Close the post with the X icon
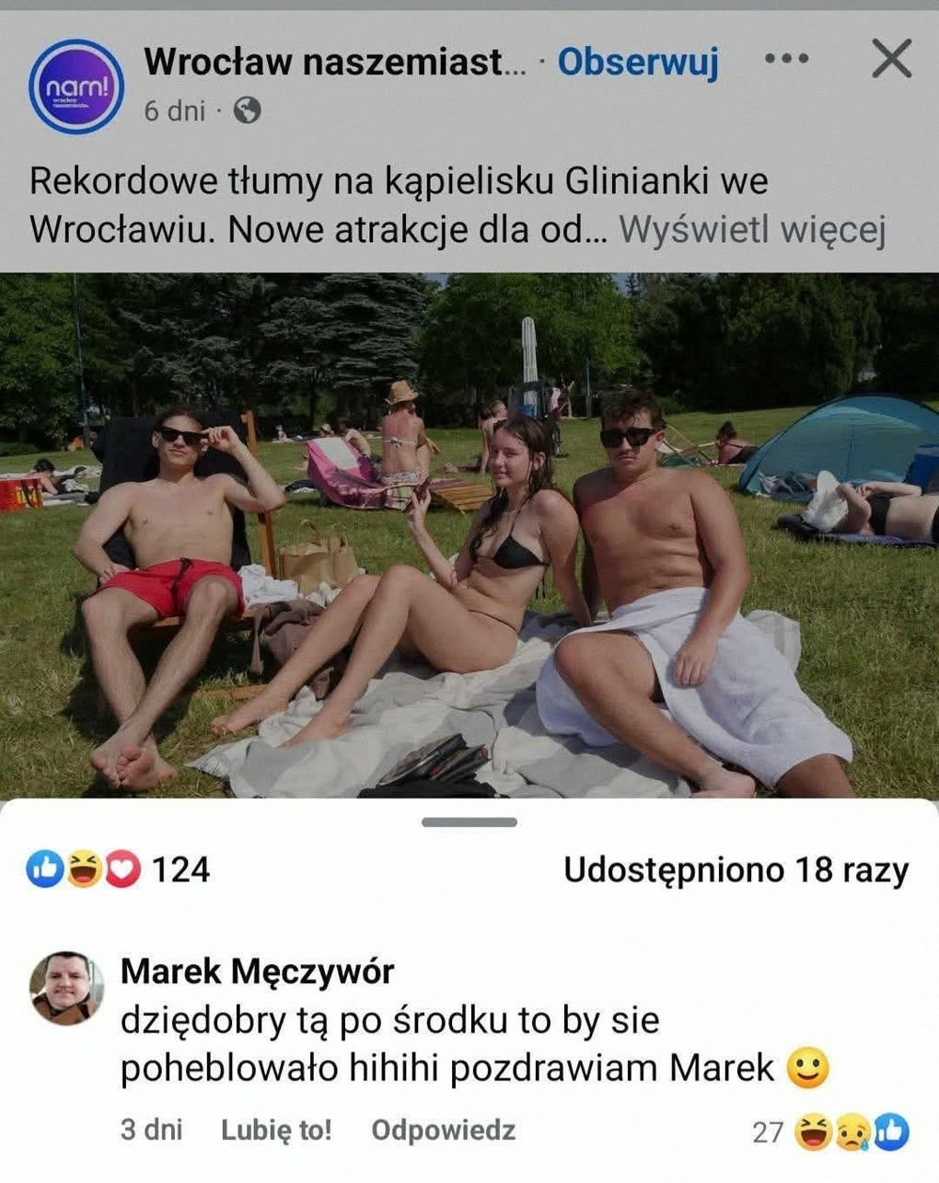This screenshot has height=1183, width=939. (890, 60)
